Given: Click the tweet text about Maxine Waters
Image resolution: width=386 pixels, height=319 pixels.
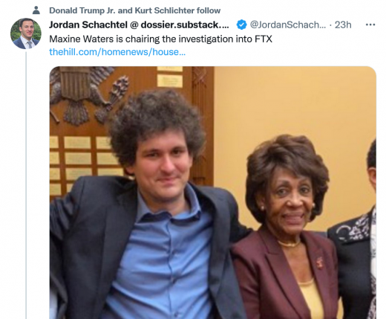Looking at the screenshot, I should tap(160, 39).
